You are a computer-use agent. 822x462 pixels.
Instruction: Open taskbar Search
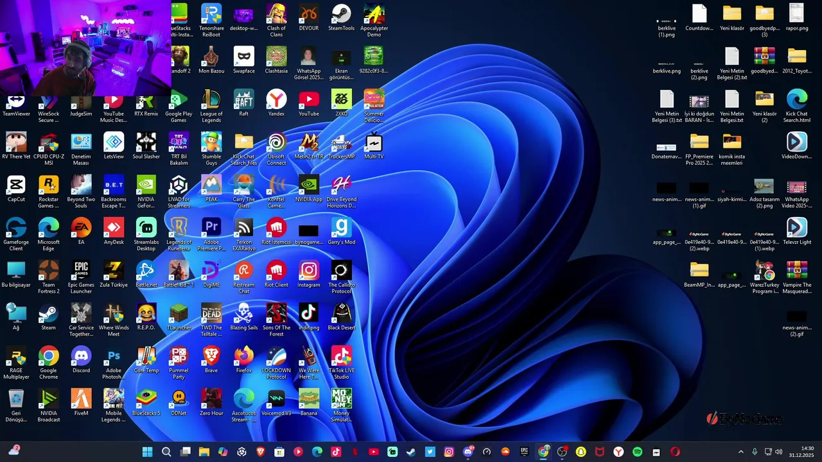tap(166, 452)
